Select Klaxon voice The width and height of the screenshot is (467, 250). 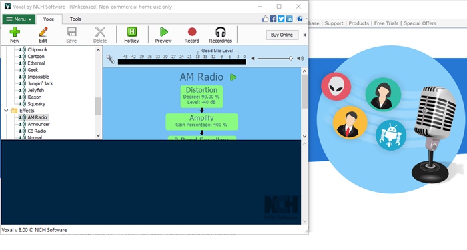pos(35,97)
